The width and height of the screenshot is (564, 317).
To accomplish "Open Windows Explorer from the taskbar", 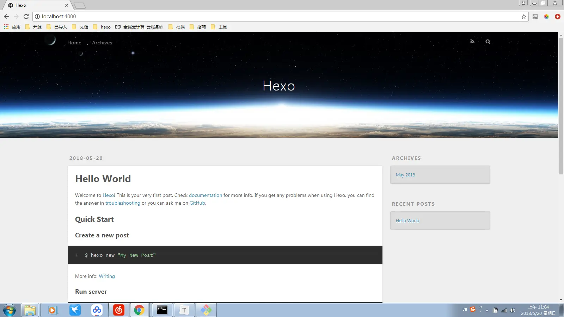I will [30, 310].
